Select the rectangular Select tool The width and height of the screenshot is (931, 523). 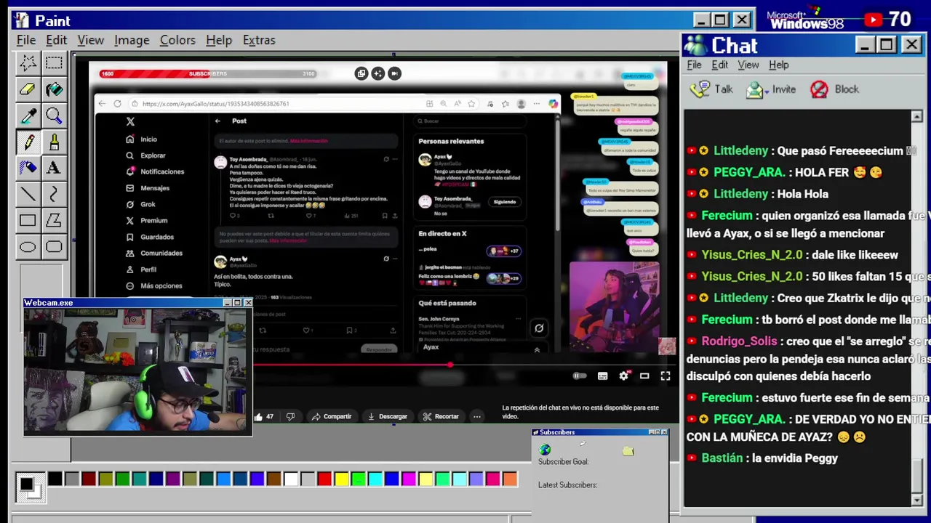(x=54, y=63)
